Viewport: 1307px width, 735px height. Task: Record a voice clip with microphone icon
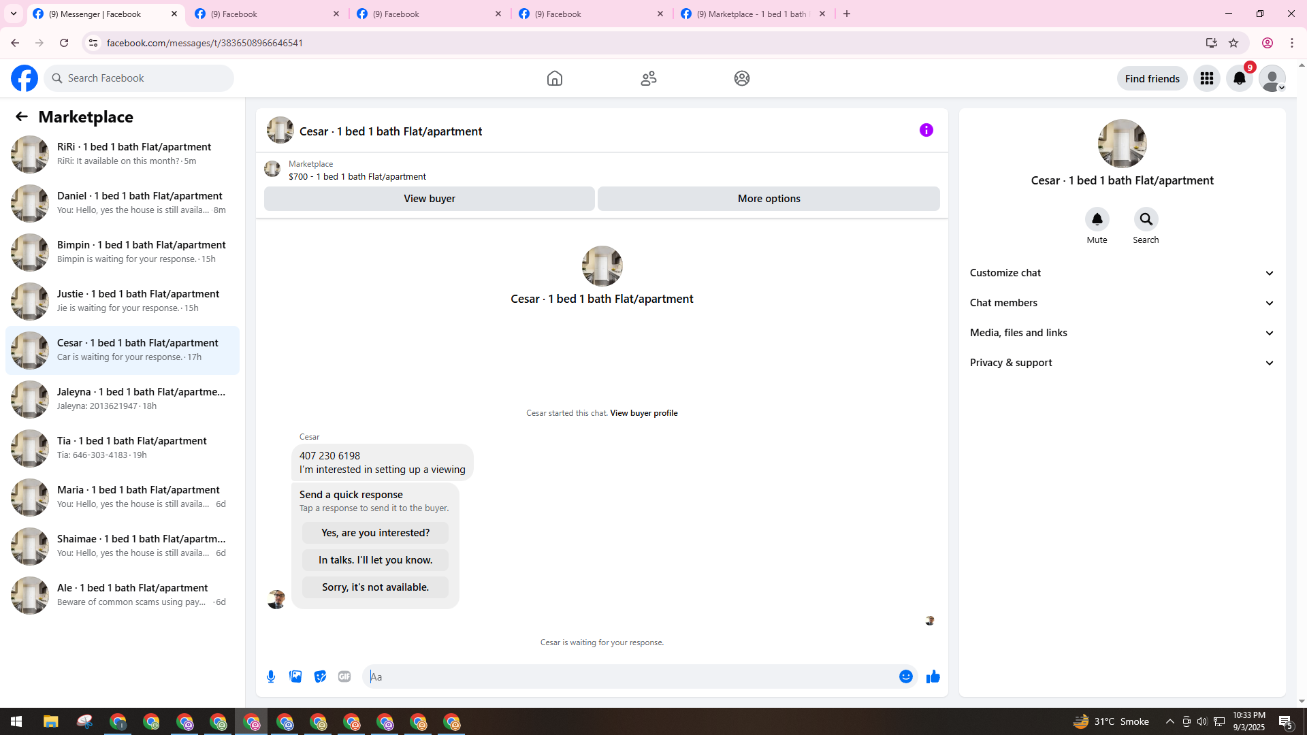coord(271,676)
